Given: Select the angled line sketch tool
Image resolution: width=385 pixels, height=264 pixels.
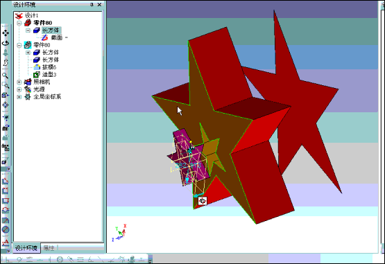Looking at the screenshot, I should click(6, 181).
